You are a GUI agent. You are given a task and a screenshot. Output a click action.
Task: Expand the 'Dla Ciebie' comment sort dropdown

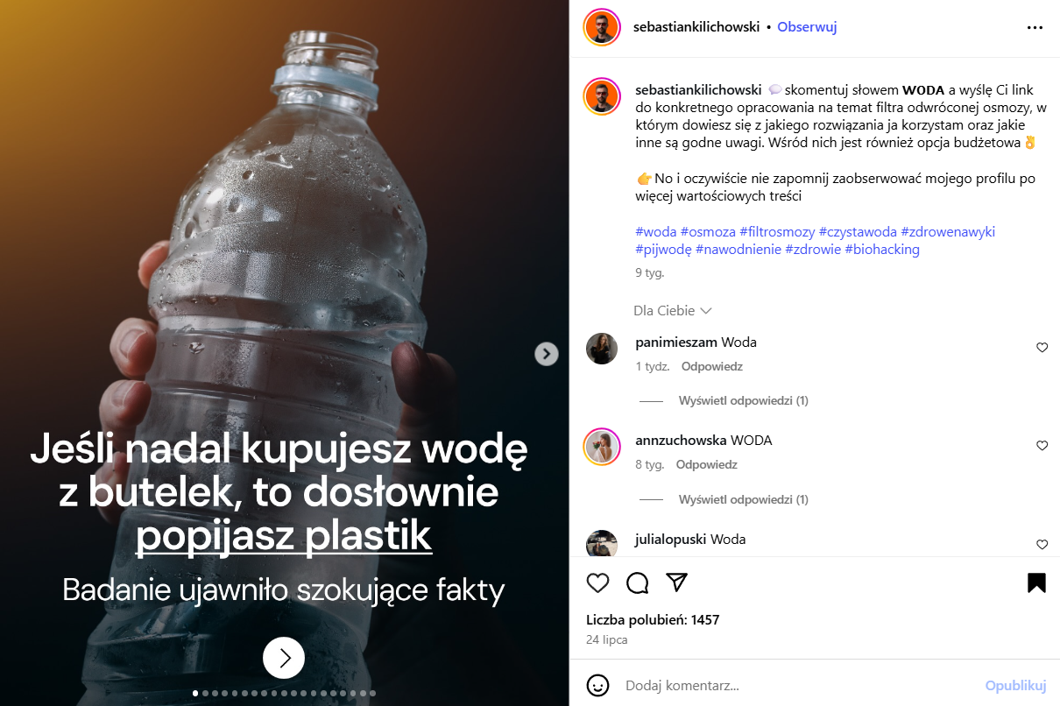click(673, 311)
